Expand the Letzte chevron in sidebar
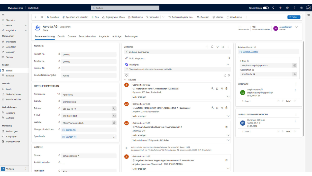The width and height of the screenshot is (312, 176). click(26, 25)
